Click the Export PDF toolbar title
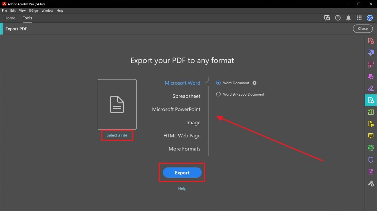This screenshot has width=377, height=211. coord(16,29)
